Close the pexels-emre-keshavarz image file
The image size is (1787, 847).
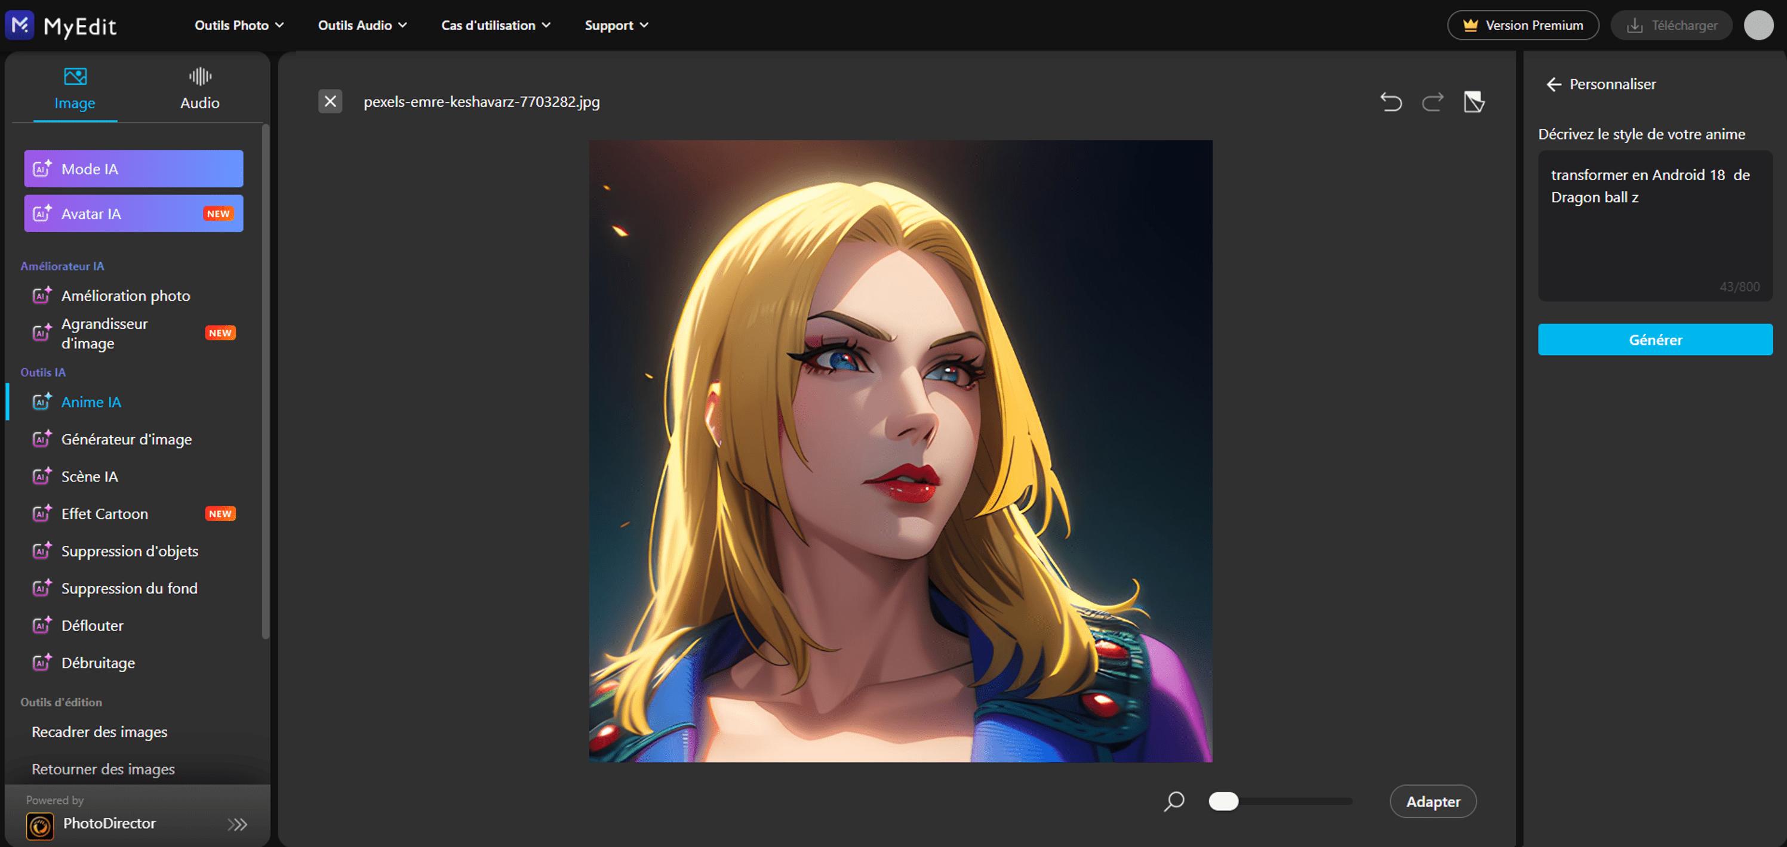330,101
